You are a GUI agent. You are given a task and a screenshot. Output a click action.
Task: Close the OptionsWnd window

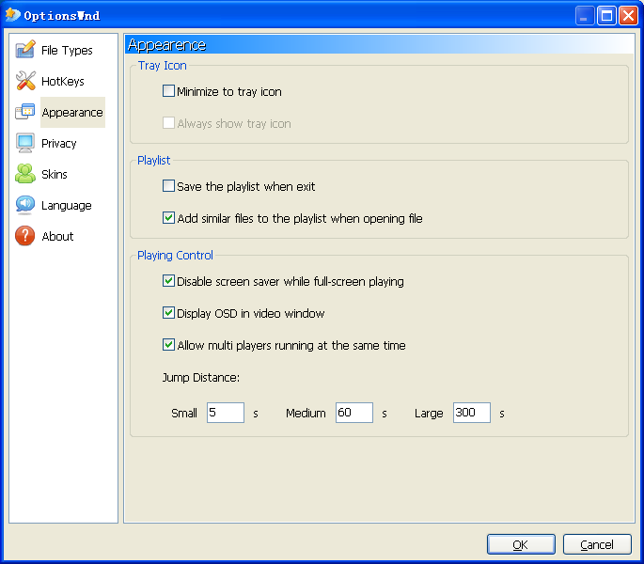coord(628,16)
